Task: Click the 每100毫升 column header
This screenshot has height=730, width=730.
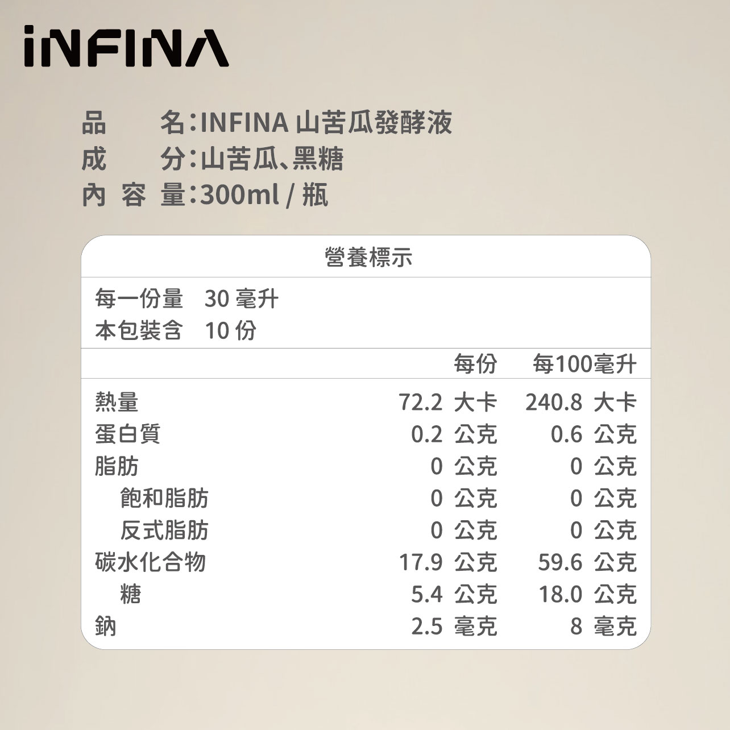Action: coord(584,364)
